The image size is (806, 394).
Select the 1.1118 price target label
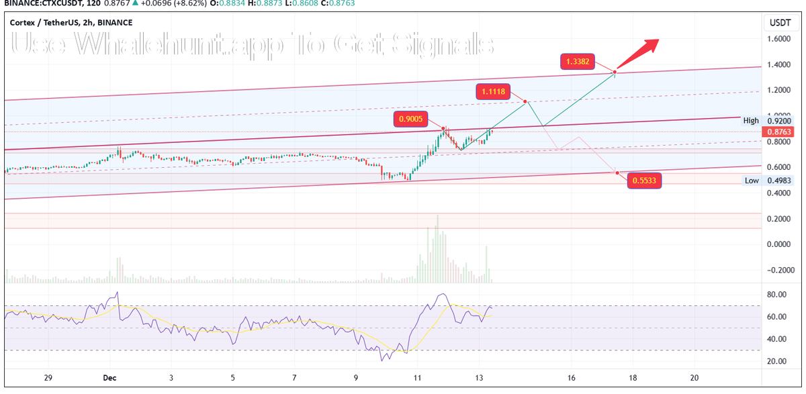pyautogui.click(x=492, y=91)
